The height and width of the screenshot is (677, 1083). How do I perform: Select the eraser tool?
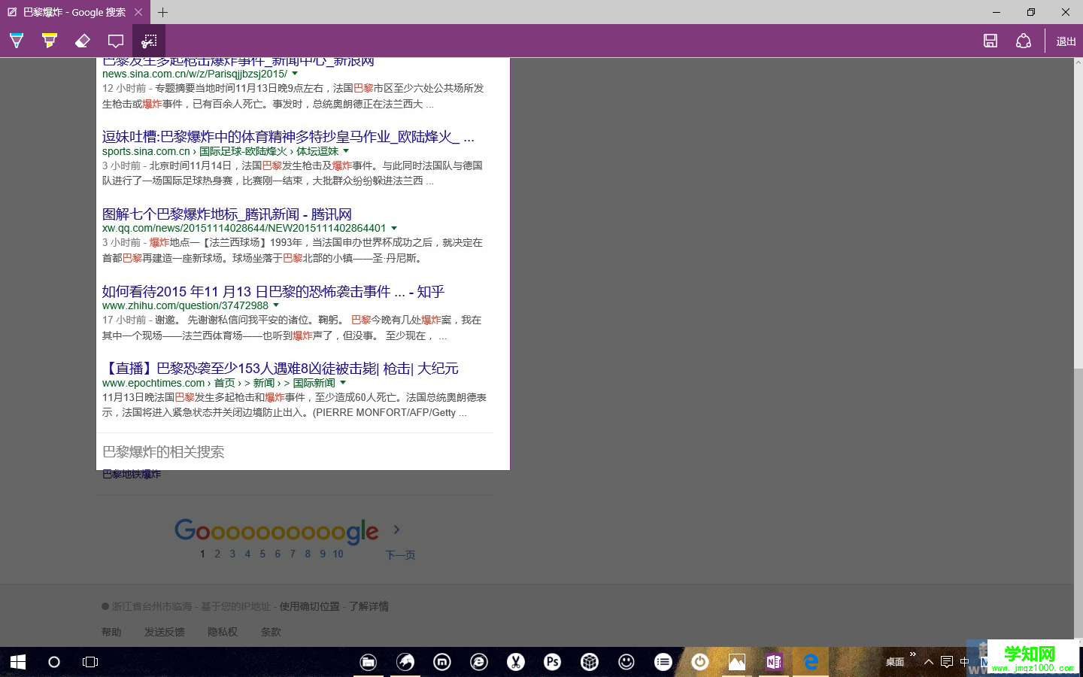coord(83,41)
